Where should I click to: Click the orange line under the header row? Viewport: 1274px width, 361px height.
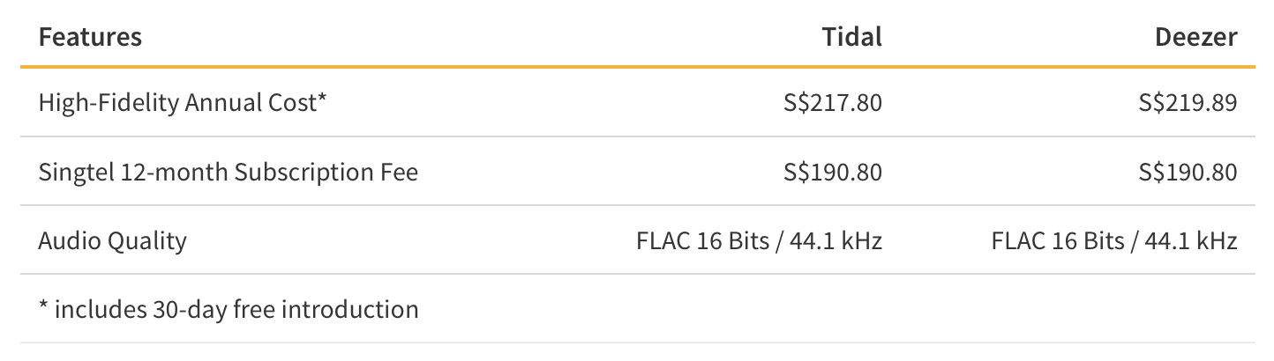(x=637, y=66)
